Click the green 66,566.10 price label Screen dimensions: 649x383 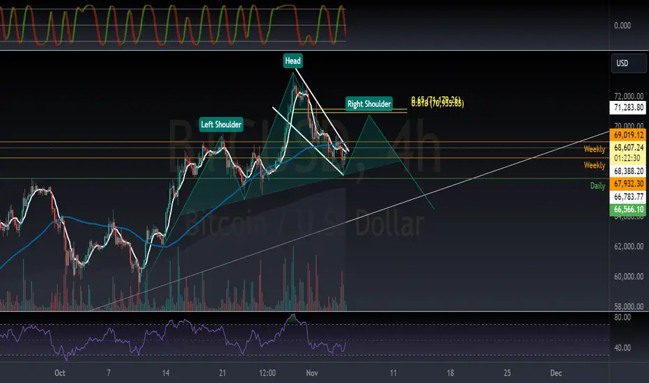[x=628, y=210]
